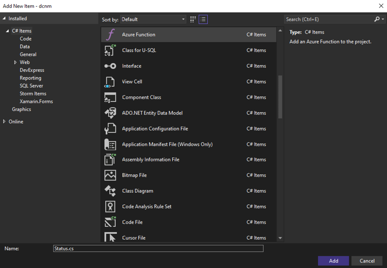Select the Reporting category

[30, 78]
